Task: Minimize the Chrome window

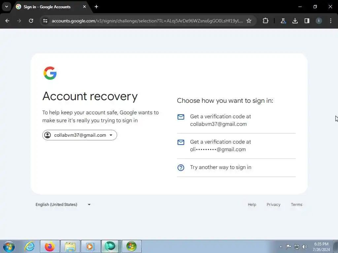Action: pyautogui.click(x=300, y=7)
